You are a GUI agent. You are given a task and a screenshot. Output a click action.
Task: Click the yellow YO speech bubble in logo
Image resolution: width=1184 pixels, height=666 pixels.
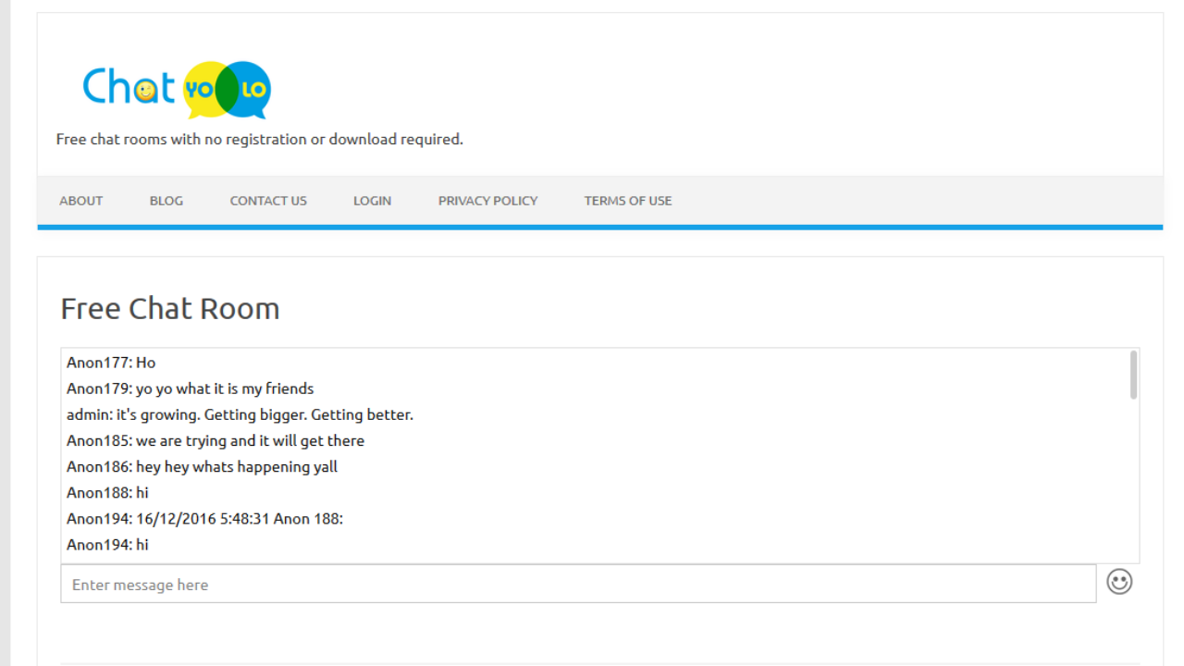point(200,90)
